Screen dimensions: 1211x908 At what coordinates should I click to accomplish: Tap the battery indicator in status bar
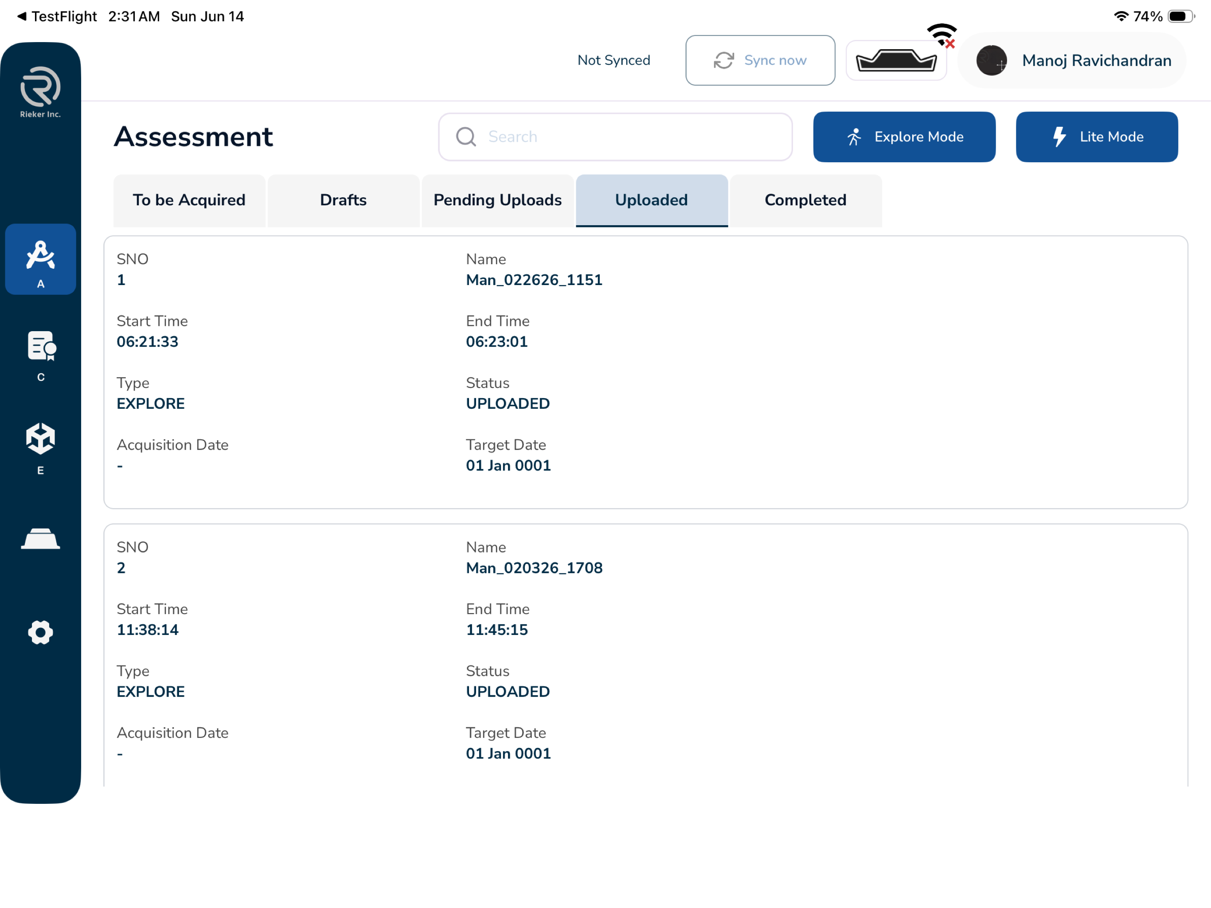pos(1181,16)
